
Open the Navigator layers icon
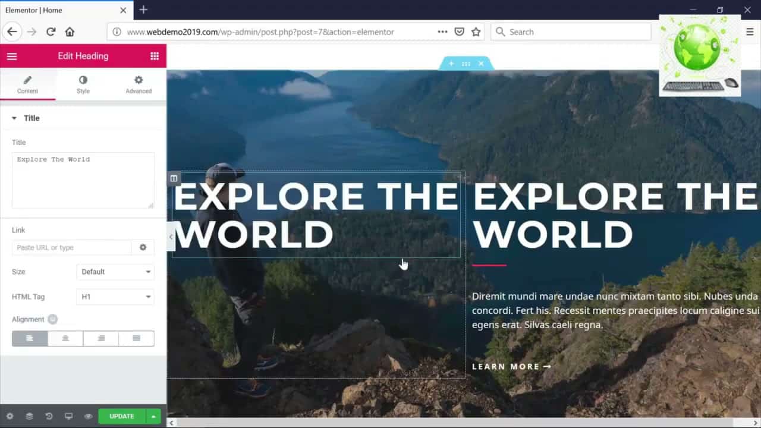coord(29,416)
